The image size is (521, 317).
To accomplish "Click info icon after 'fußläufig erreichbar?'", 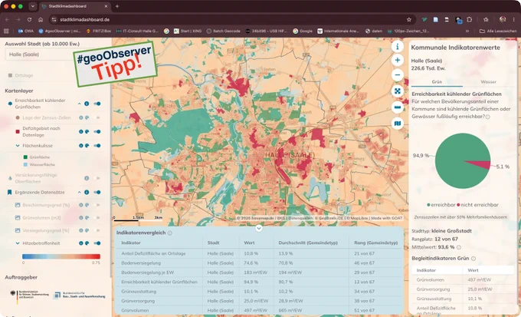I will [487, 117].
